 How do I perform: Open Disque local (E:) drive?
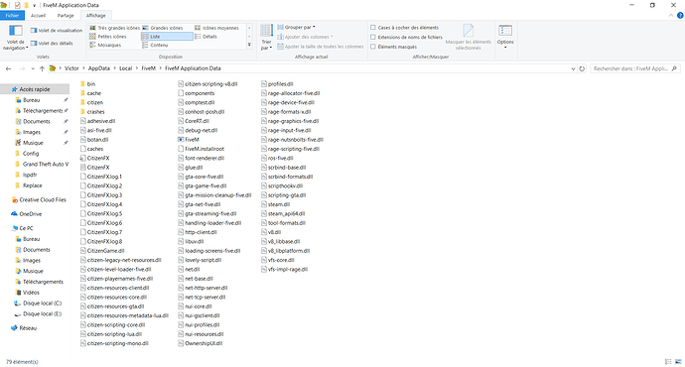point(38,314)
